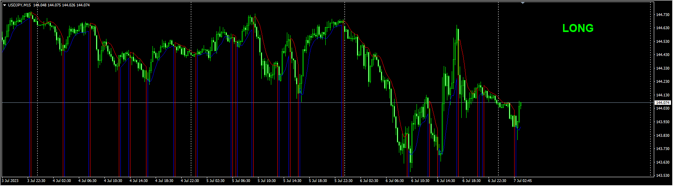
Task: Click the 144.030 price scale label
Action: tap(663, 108)
